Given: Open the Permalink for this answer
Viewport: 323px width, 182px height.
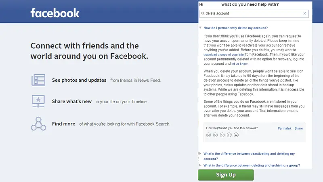Looking at the screenshot, I should point(284,128).
